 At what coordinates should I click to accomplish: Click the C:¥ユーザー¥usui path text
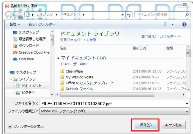75,64
